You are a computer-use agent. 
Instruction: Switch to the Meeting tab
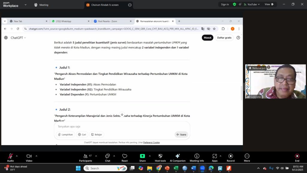(x=41, y=5)
